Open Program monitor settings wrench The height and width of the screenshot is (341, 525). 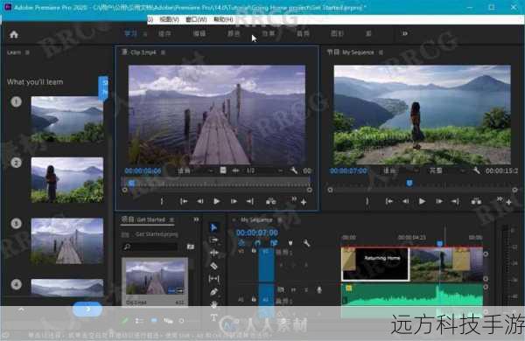(476, 170)
